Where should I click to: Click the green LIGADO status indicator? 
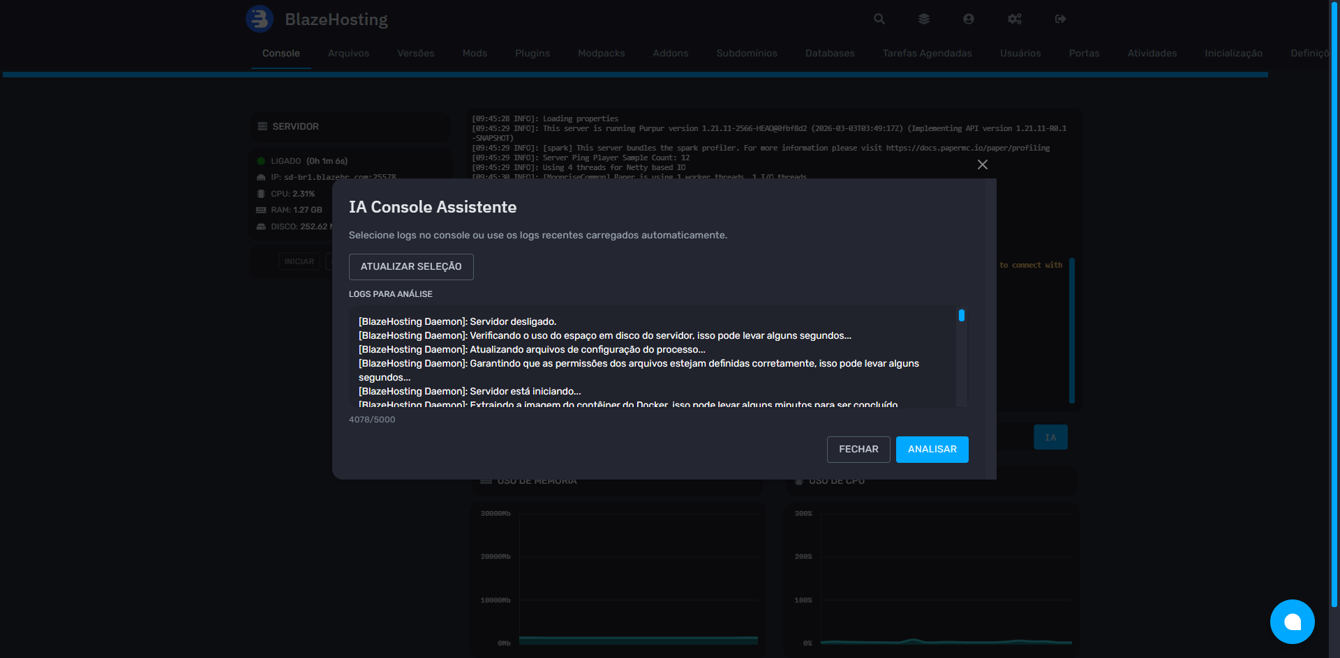click(x=260, y=160)
